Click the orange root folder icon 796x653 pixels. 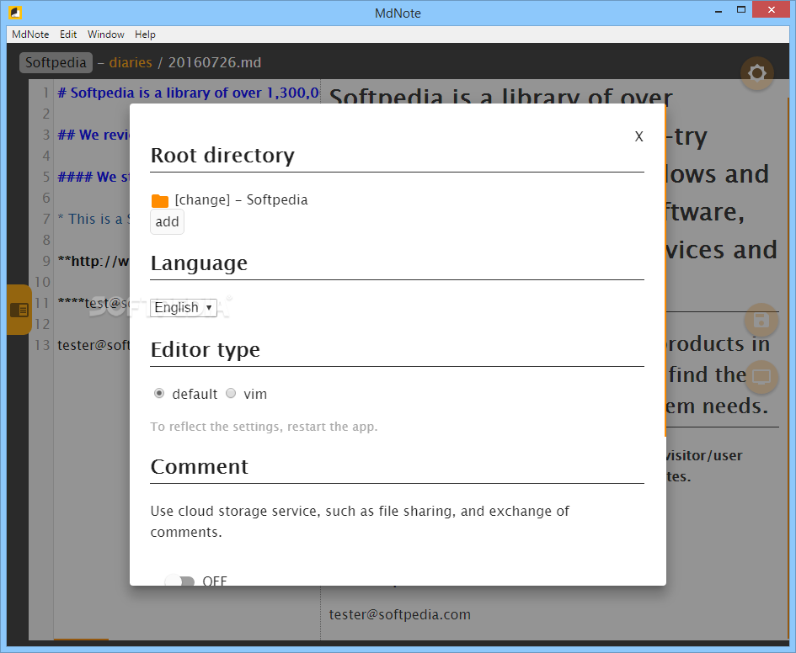(159, 201)
